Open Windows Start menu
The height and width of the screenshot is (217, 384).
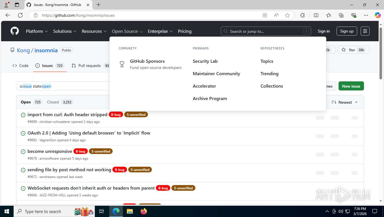[x=6, y=211]
